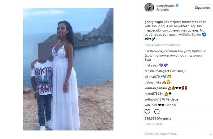Viewport: 213px width, 139px height.
Task: Open kamran_tarlani profile link
Action: pyautogui.click(x=156, y=88)
